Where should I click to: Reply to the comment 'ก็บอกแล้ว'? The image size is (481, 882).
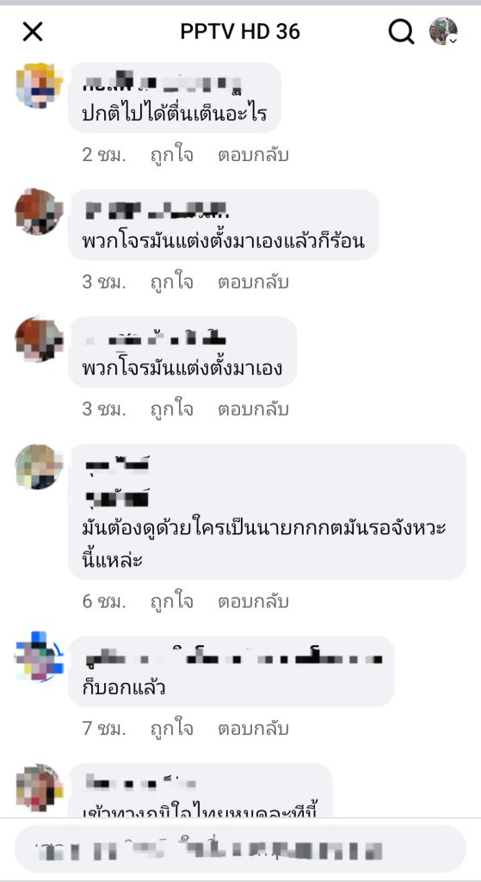(x=254, y=729)
